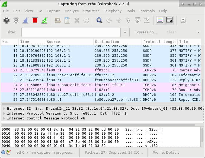Stop the running capture with red square
Screen dimensions: 205x158
coord(35,20)
